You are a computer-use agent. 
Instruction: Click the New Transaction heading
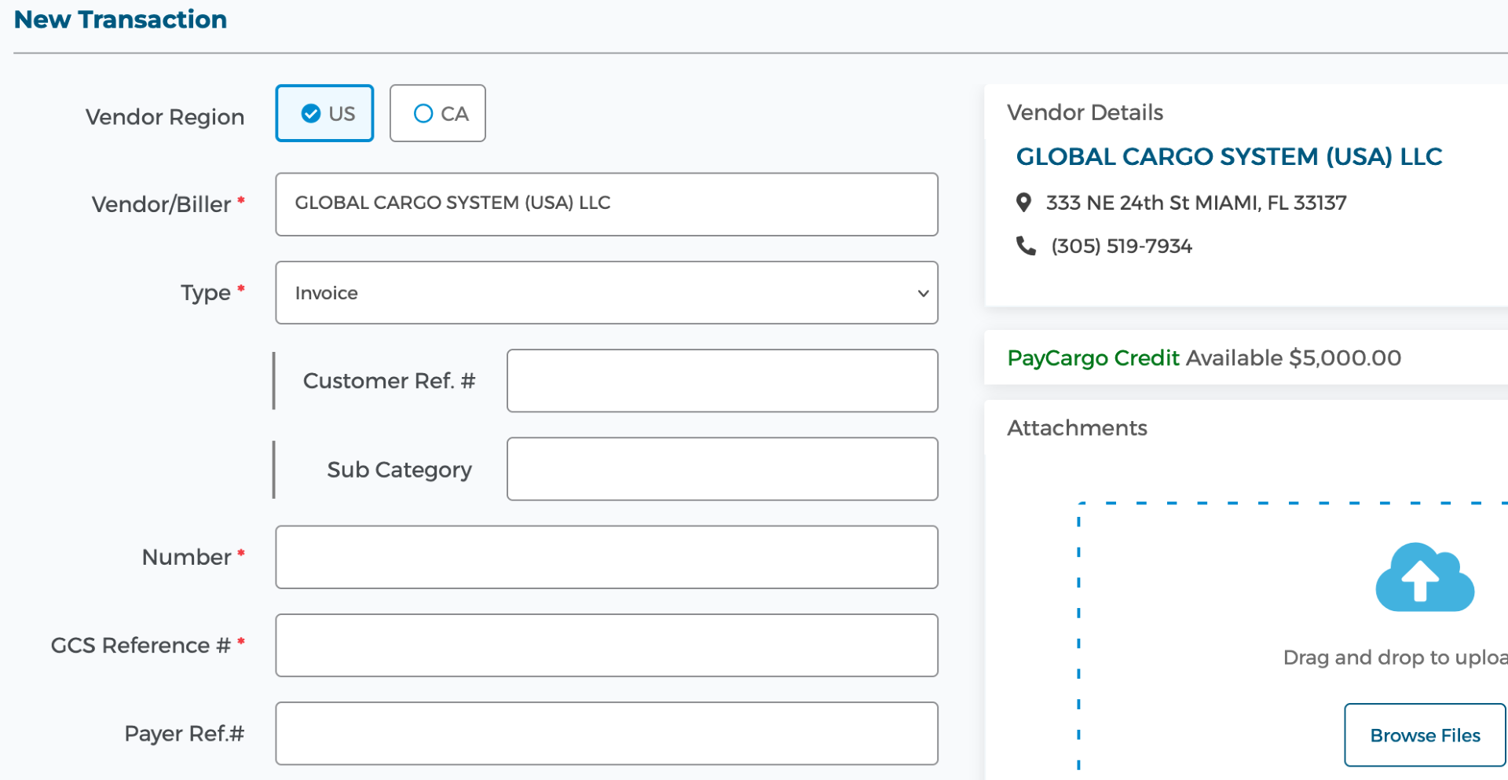120,19
